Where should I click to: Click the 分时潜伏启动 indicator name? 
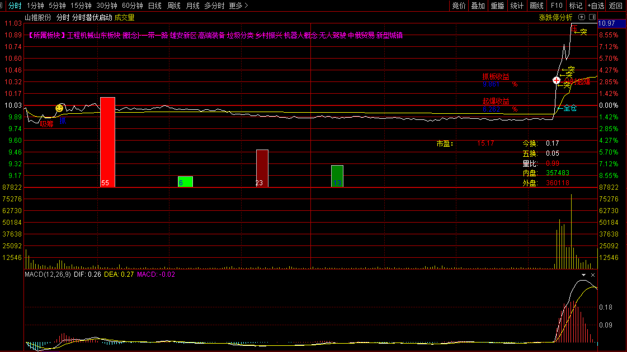(92, 17)
